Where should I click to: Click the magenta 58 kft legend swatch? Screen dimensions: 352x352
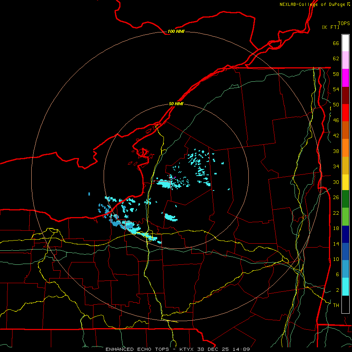345,78
